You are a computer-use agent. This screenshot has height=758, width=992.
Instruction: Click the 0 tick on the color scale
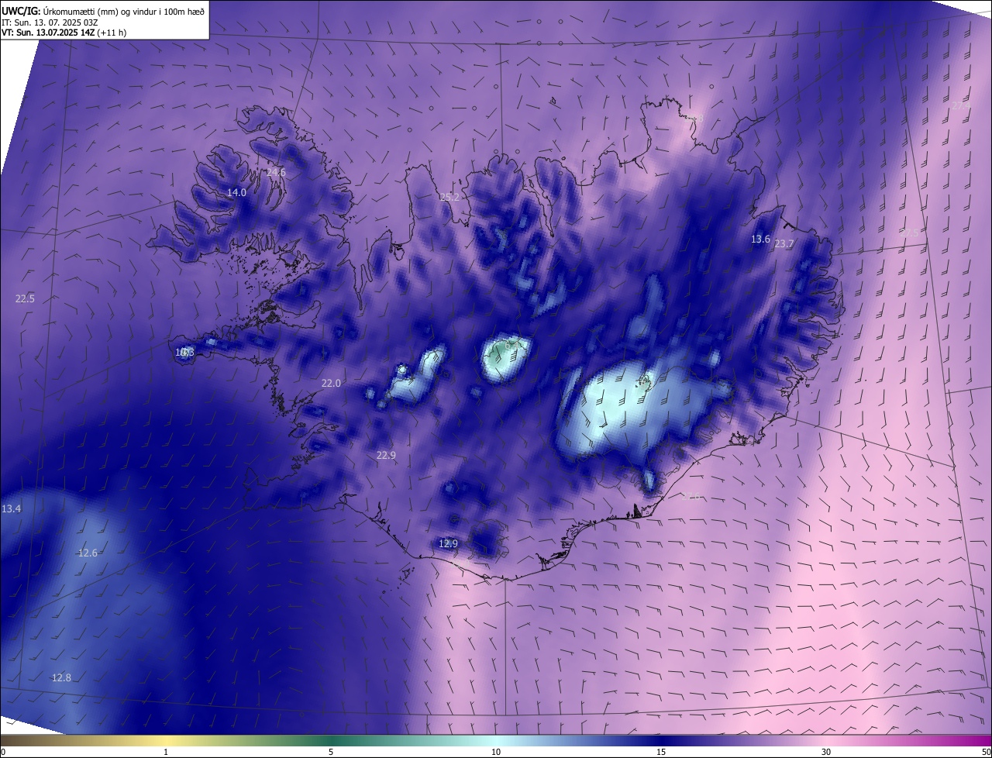[3, 752]
